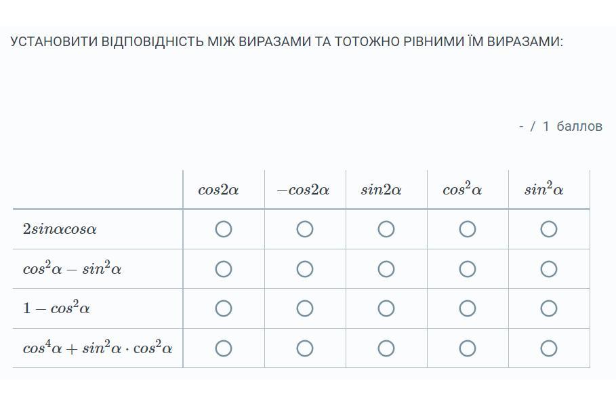This screenshot has height=406, width=616.
Task: Select sin2α for cos²α − sin²α row
Action: tap(386, 269)
